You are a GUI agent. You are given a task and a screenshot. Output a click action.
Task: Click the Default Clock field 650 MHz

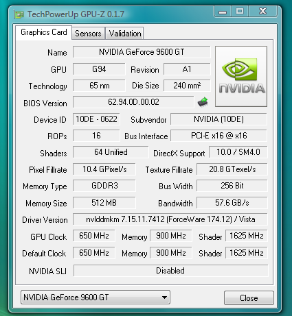[94, 253]
